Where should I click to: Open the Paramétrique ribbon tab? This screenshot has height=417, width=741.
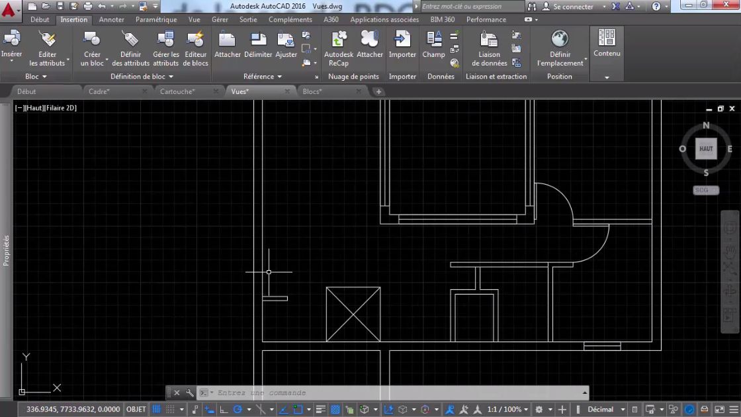(156, 19)
